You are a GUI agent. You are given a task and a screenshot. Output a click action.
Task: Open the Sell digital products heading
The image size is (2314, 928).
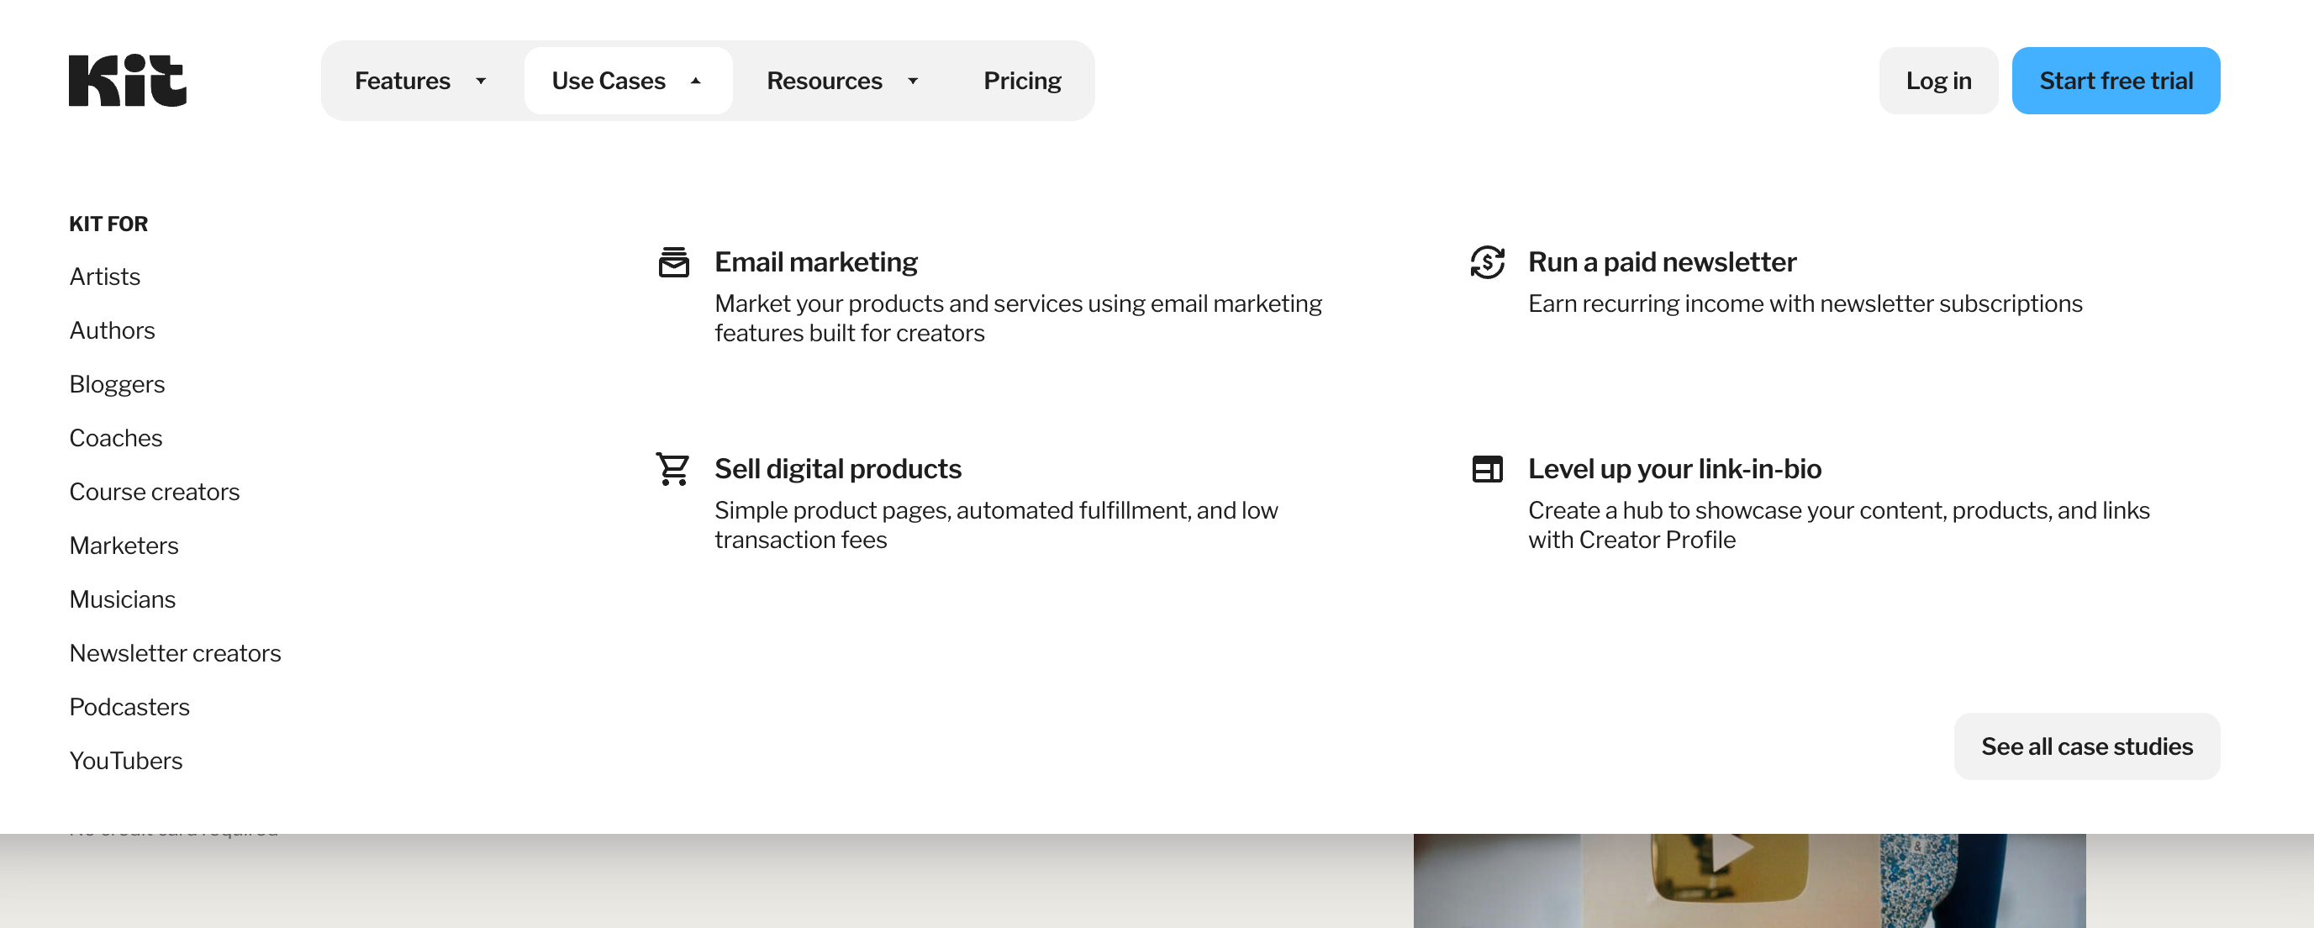pos(837,469)
